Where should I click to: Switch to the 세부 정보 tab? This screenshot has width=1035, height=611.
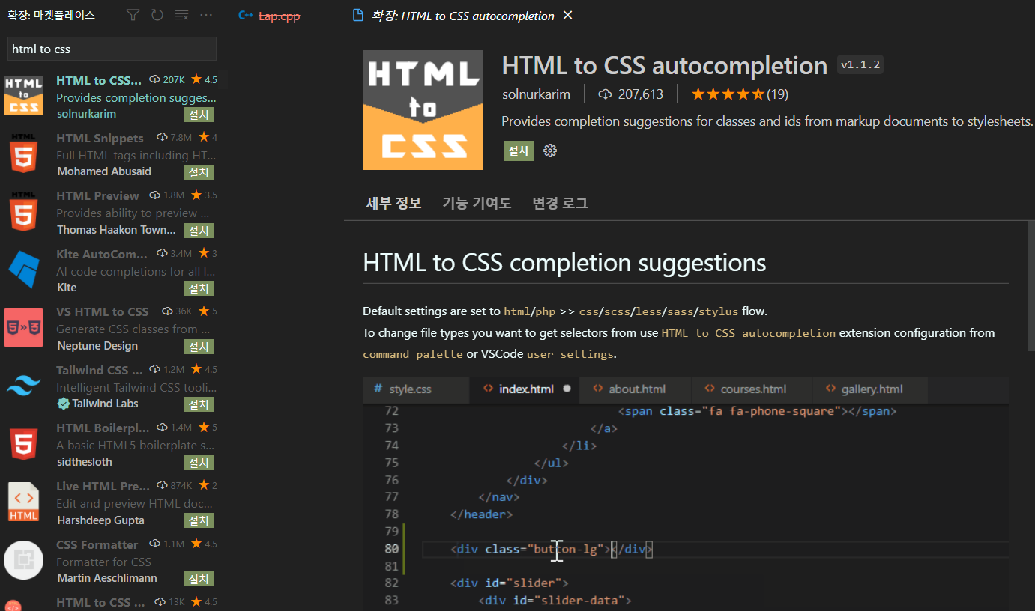393,203
